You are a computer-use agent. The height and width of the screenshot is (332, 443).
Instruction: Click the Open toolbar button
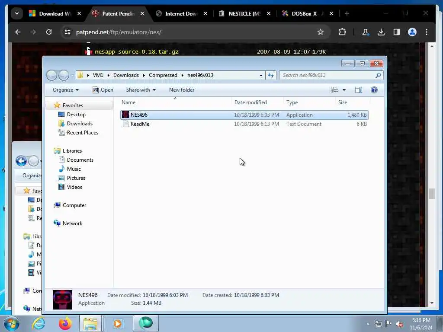103,90
